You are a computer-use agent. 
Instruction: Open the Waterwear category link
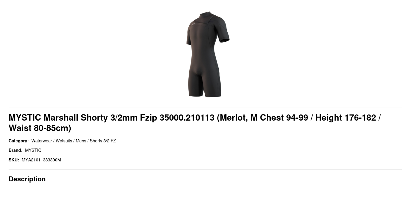point(41,141)
